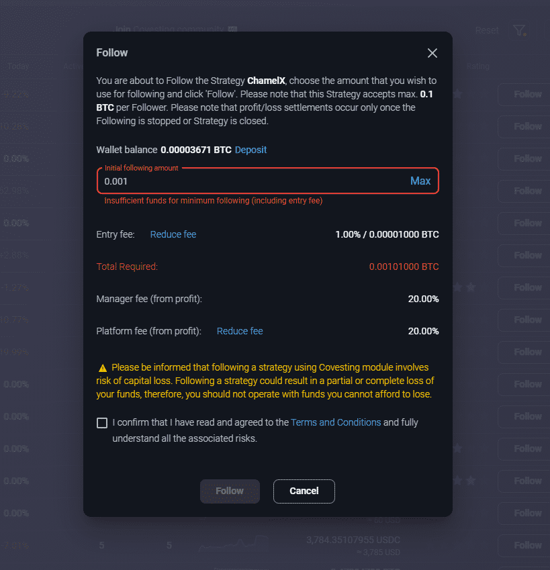Click Reset in the background toolbar
Screen dimensions: 550x570
pos(487,30)
